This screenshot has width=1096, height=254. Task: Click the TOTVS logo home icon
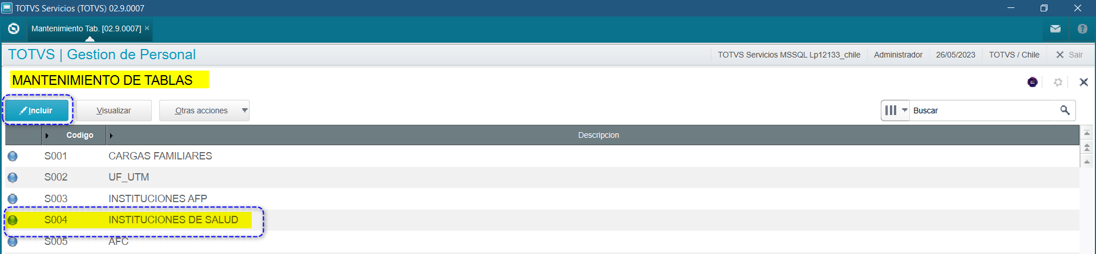coord(14,28)
